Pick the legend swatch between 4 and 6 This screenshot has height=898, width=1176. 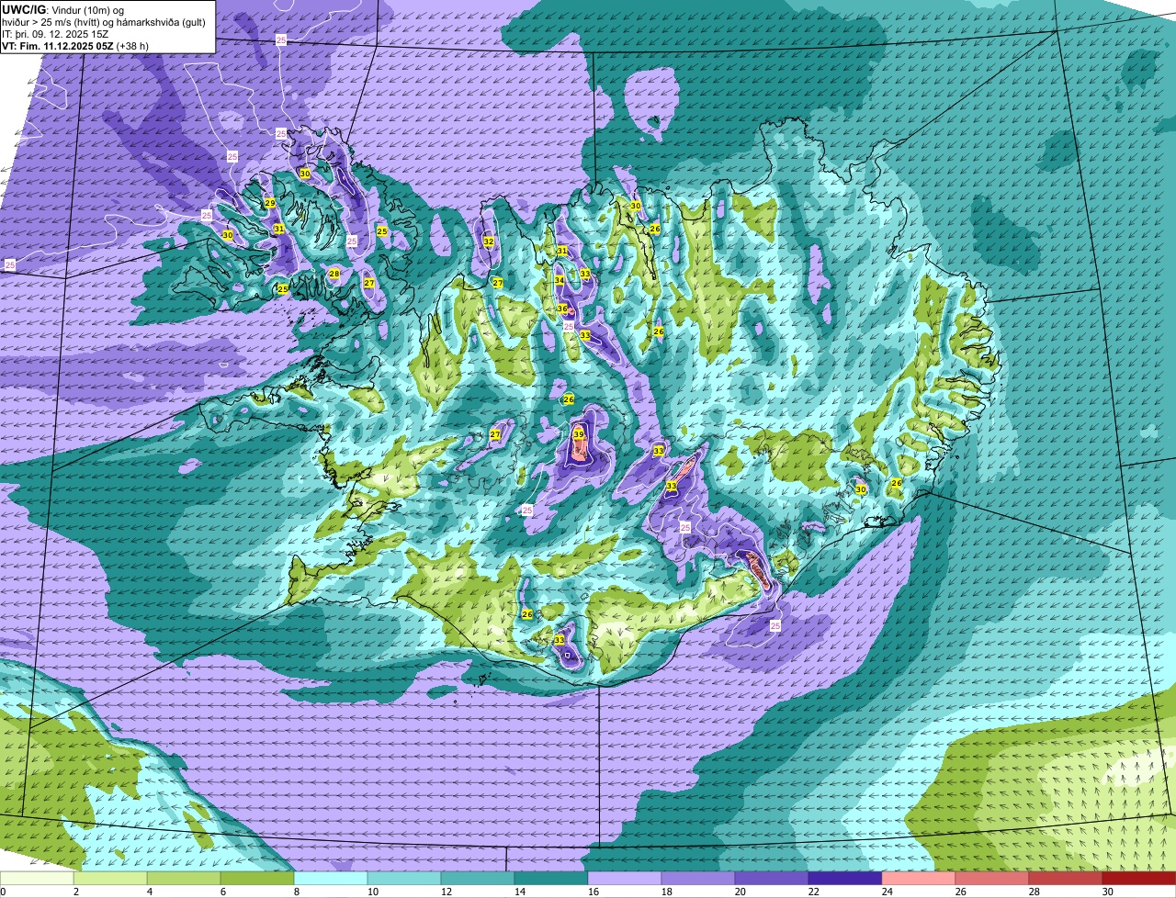[x=184, y=879]
